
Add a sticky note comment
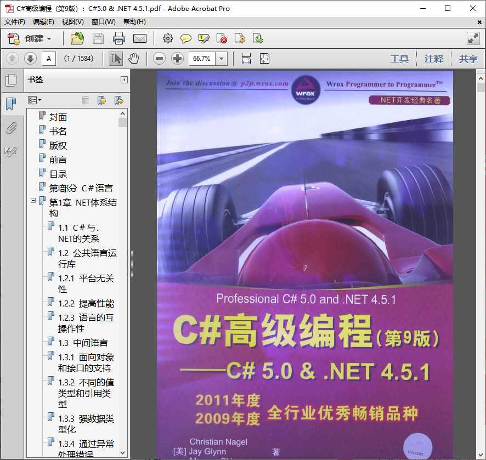pos(186,38)
